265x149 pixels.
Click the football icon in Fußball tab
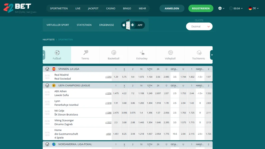click(57, 52)
